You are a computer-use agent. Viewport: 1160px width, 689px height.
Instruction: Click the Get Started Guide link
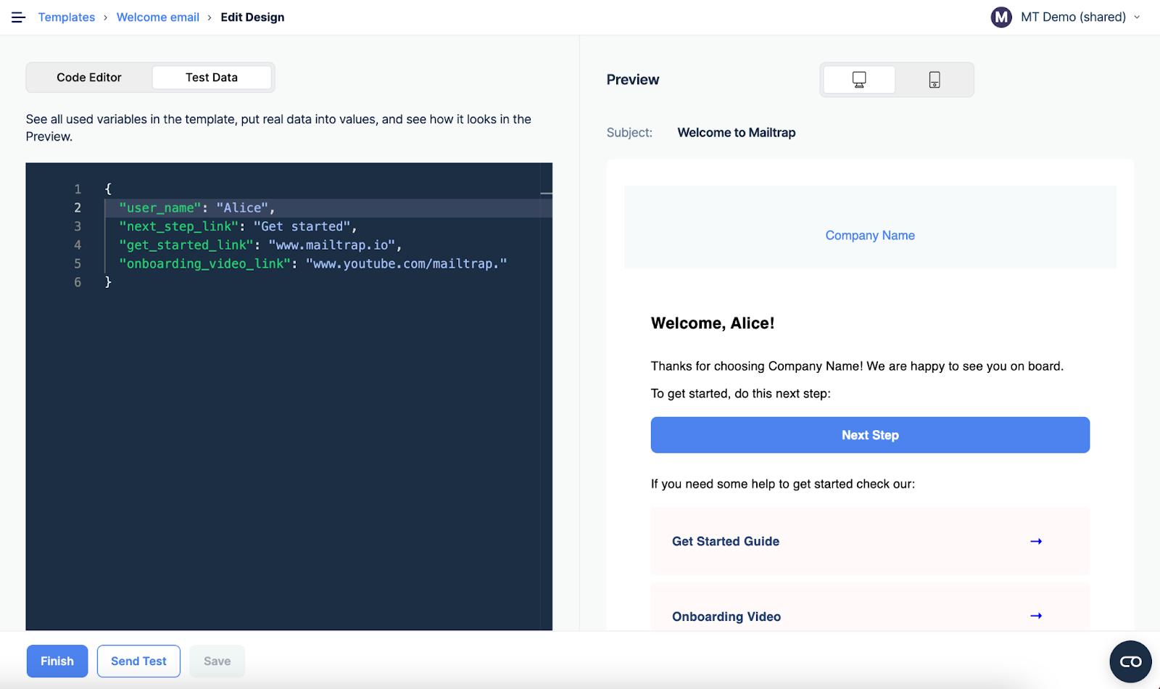point(725,541)
